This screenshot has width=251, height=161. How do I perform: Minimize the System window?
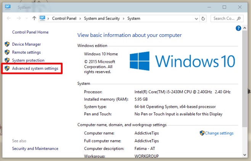[x=209, y=7]
